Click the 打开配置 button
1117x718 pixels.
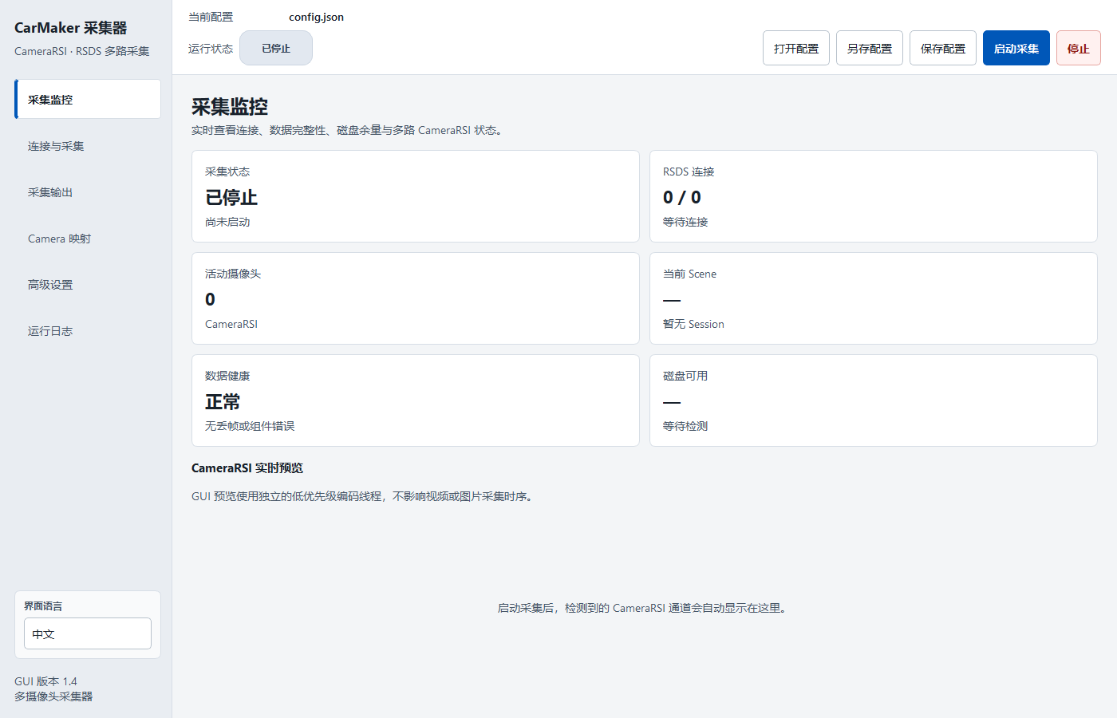796,48
